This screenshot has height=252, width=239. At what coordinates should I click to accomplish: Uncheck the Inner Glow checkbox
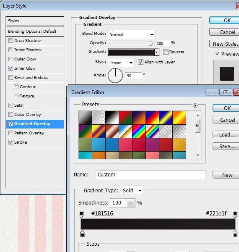pyautogui.click(x=10, y=68)
